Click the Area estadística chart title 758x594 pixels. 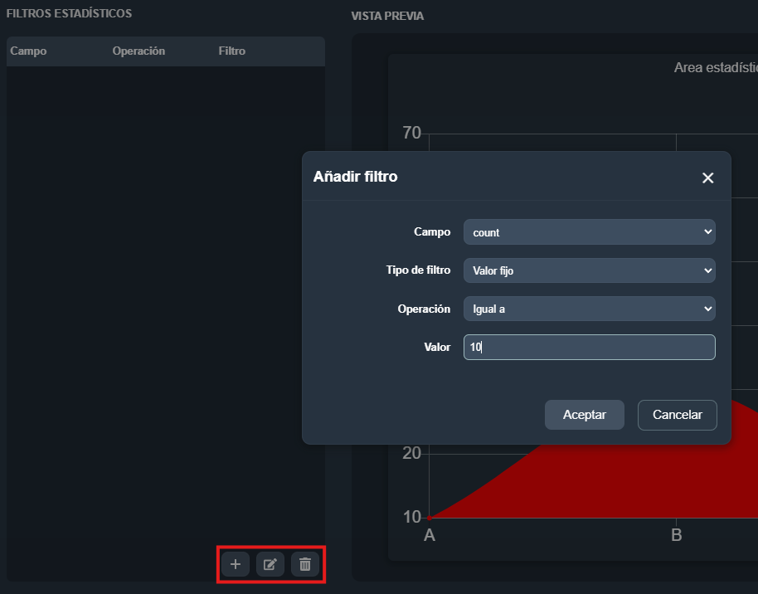[x=715, y=67]
